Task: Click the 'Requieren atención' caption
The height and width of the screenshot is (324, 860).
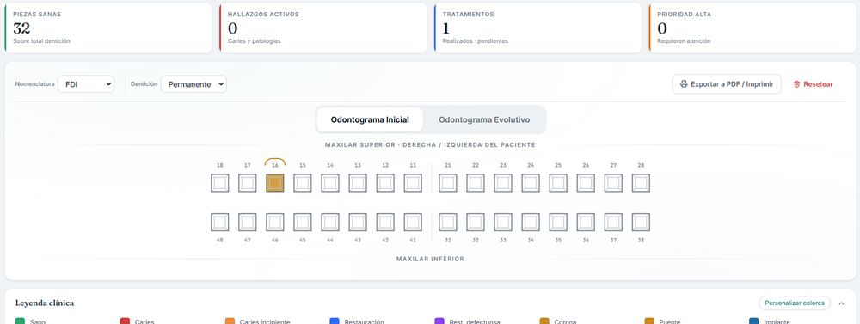Action: (684, 41)
